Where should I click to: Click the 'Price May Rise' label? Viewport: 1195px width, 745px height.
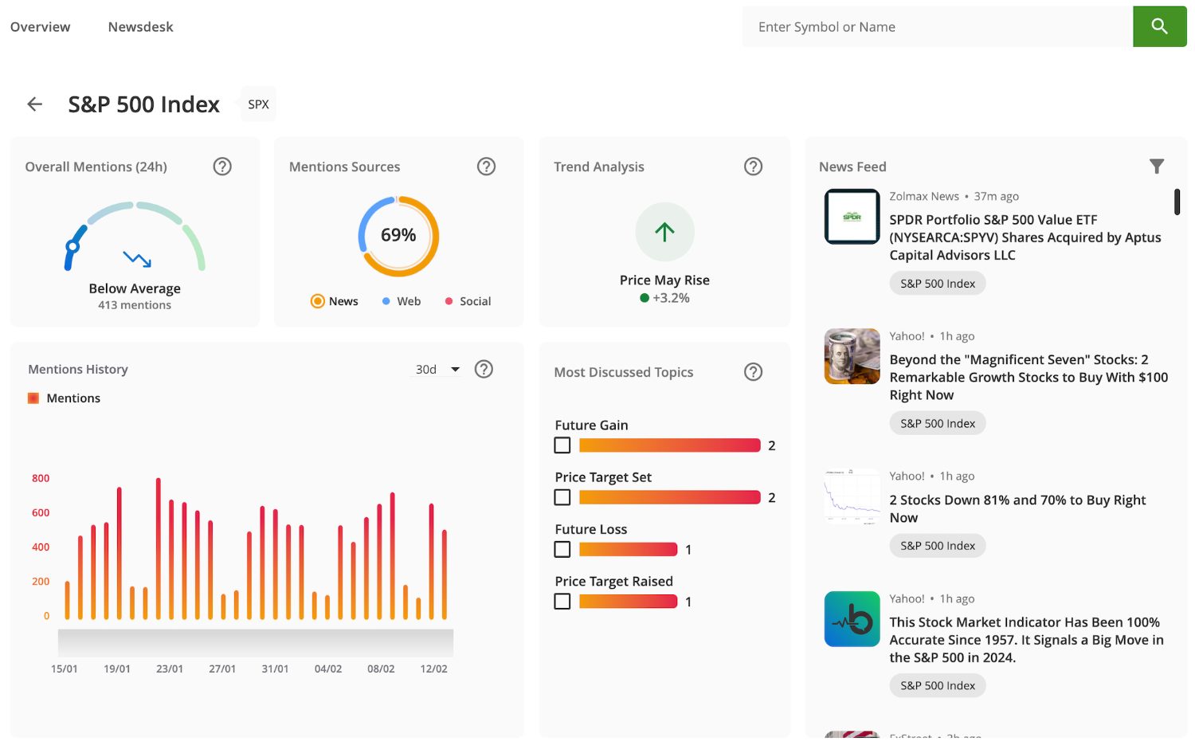[x=664, y=280]
